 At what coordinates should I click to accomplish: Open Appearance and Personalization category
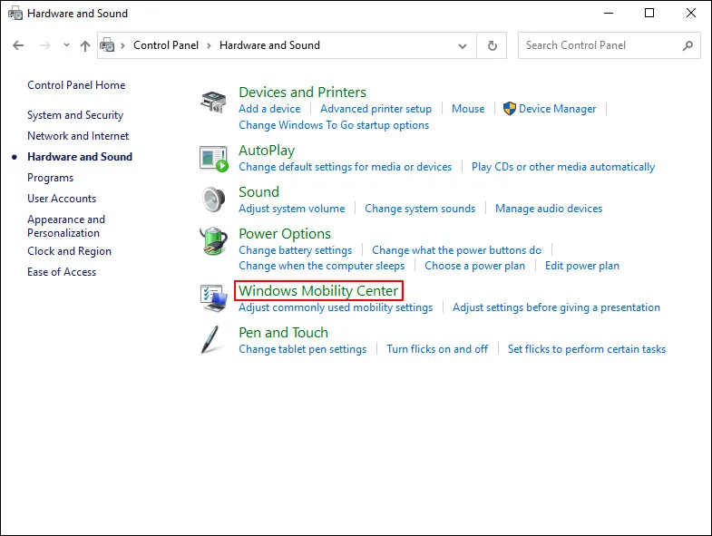66,226
